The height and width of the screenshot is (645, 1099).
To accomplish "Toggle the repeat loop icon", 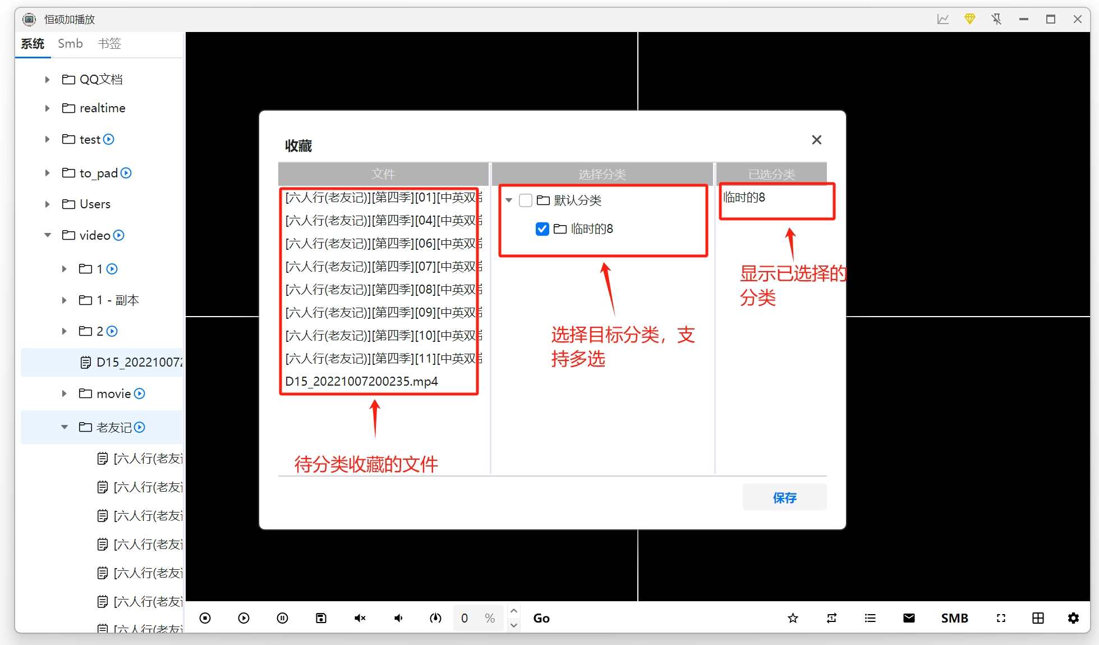I will pyautogui.click(x=831, y=618).
